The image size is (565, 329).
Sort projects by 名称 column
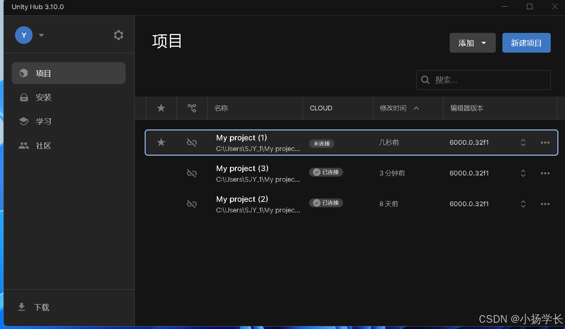[x=221, y=108]
